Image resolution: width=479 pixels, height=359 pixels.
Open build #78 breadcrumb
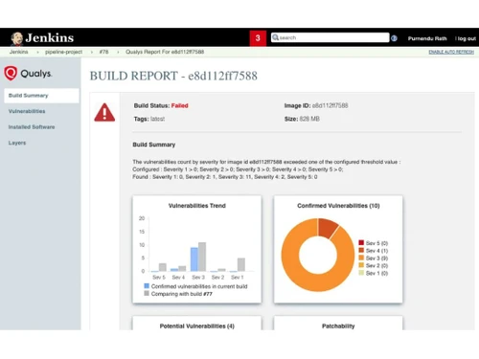(103, 52)
